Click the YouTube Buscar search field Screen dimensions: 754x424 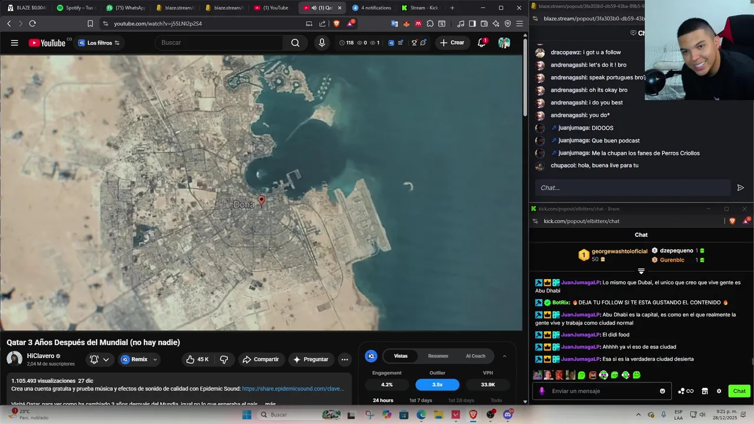pos(219,42)
